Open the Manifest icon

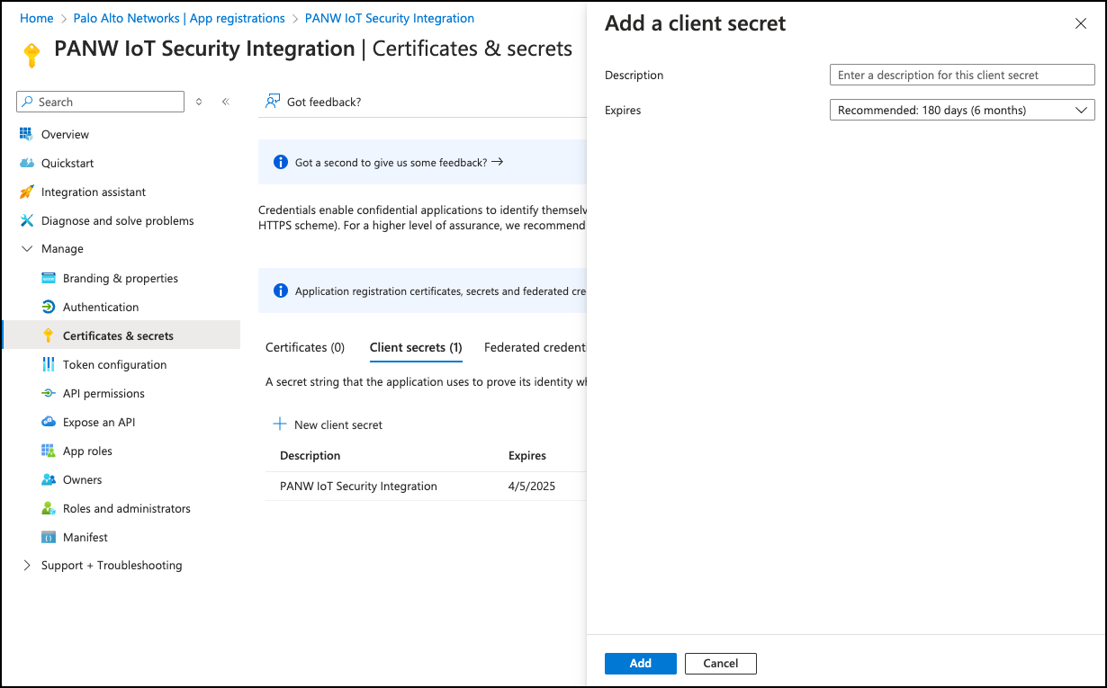click(x=49, y=537)
